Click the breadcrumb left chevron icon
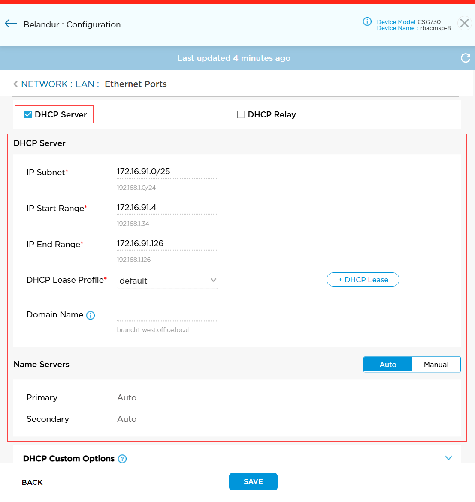The width and height of the screenshot is (475, 502). click(x=16, y=84)
